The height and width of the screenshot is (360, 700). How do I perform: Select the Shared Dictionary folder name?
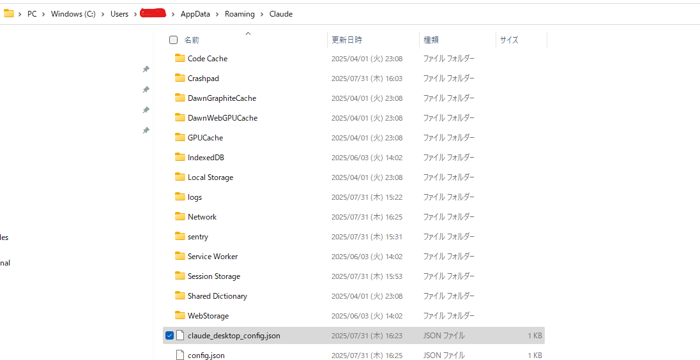(217, 296)
